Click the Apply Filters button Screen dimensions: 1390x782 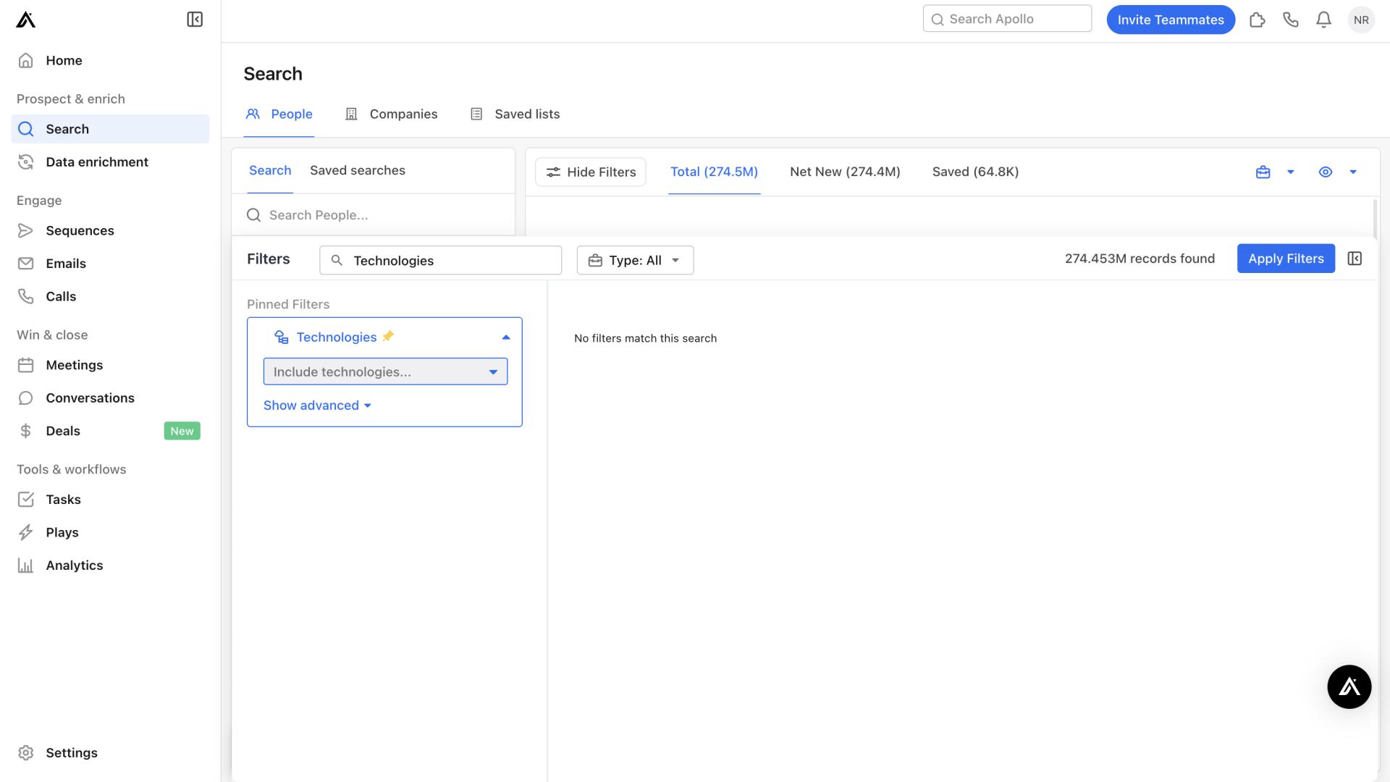click(1286, 258)
